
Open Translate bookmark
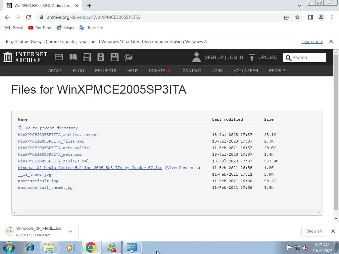91,28
